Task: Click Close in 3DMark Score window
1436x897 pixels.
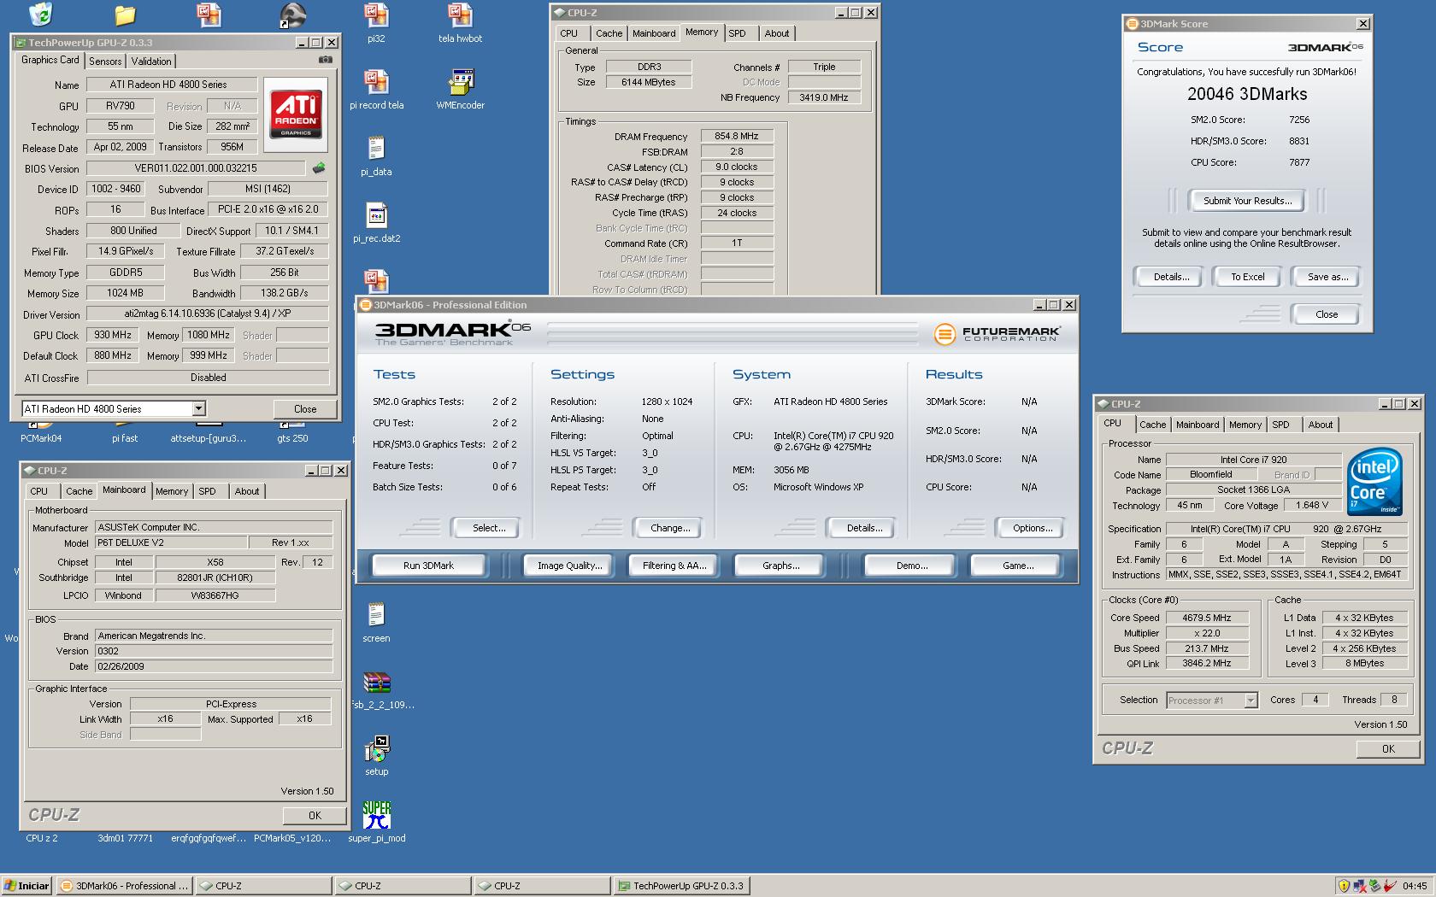Action: click(x=1327, y=314)
